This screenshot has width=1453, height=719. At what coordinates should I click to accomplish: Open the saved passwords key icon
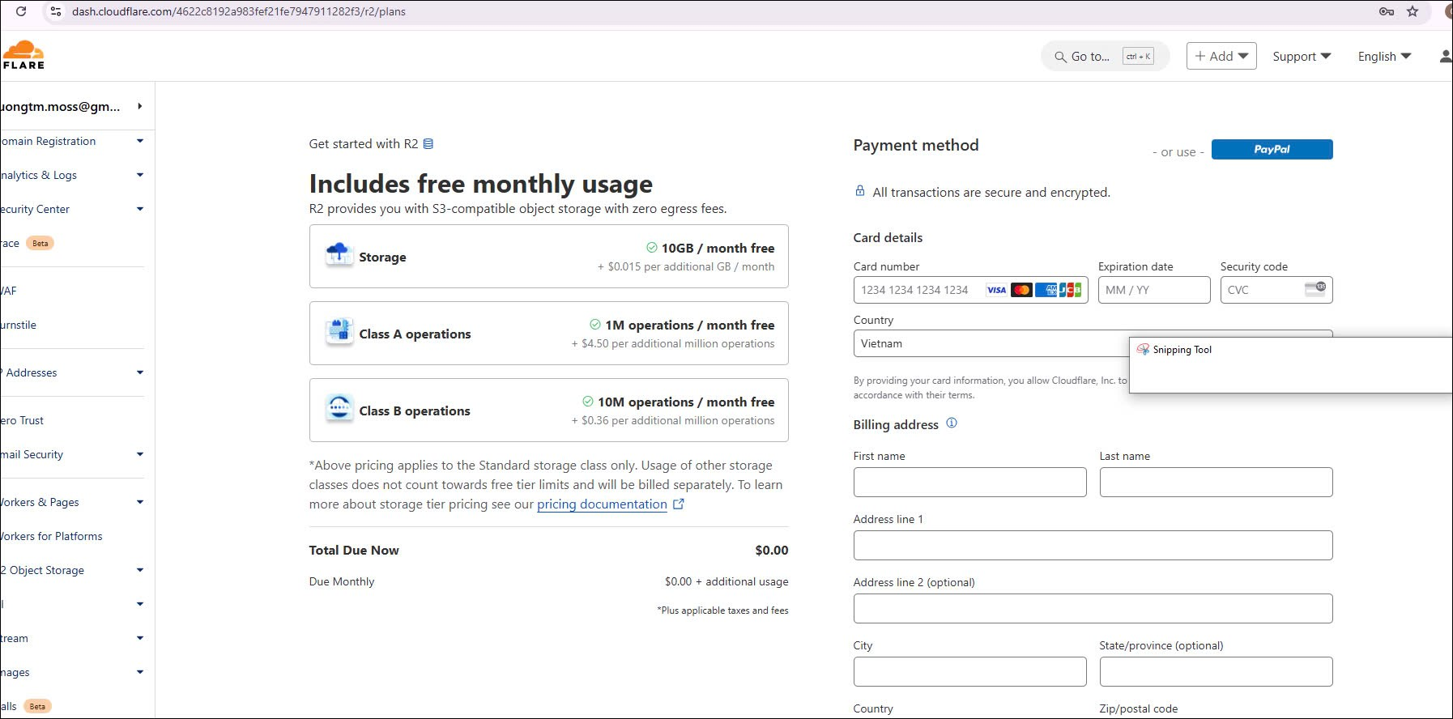1387,11
